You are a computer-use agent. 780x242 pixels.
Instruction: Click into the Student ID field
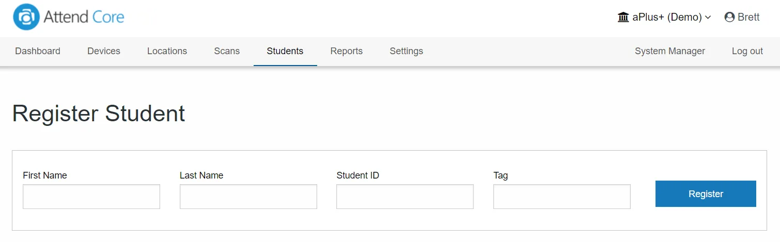(405, 197)
